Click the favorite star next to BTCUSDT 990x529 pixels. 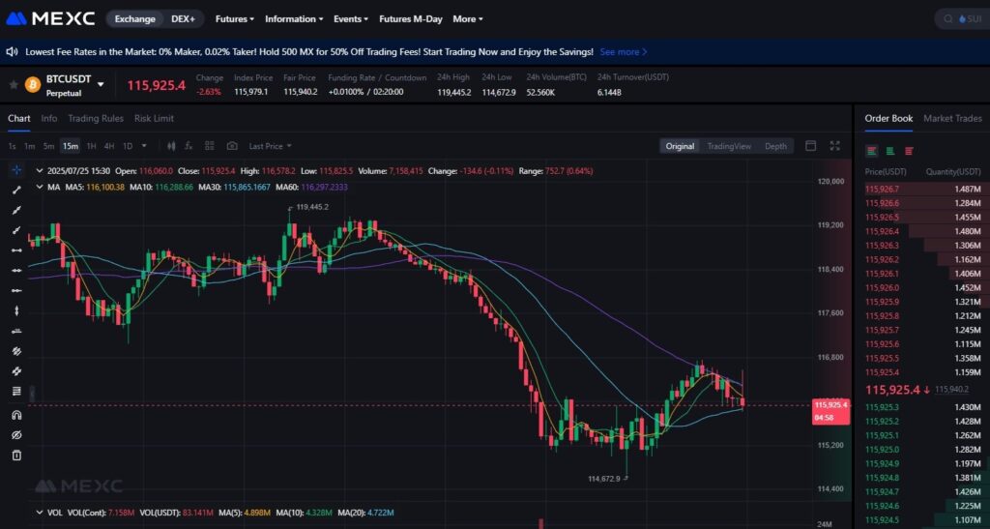pyautogui.click(x=14, y=84)
